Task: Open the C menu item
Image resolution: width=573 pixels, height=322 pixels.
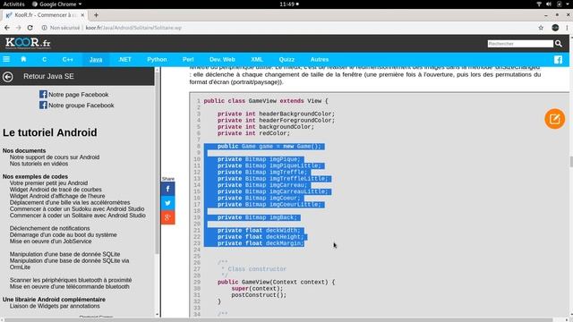Action: point(44,60)
